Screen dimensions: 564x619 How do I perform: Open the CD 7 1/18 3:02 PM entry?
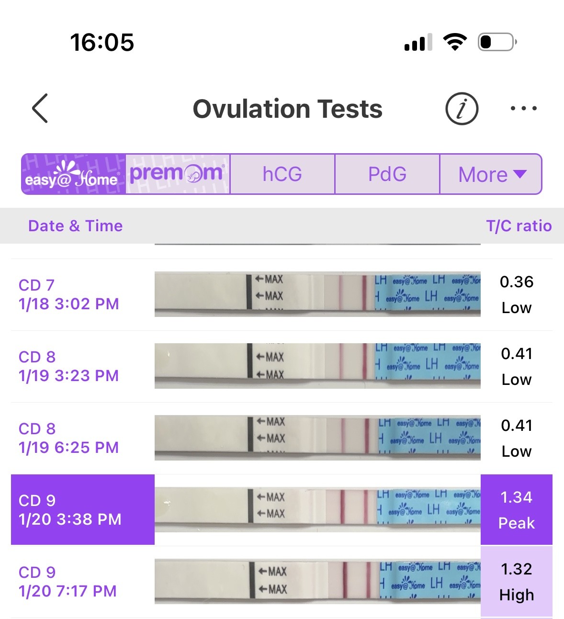tap(68, 294)
